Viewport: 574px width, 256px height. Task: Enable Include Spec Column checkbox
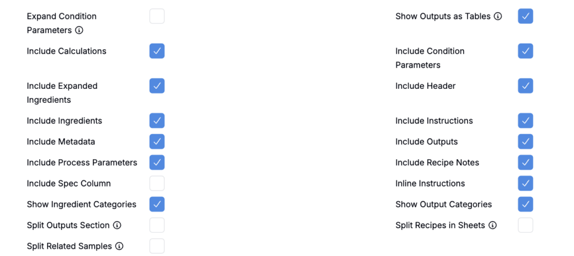157,183
